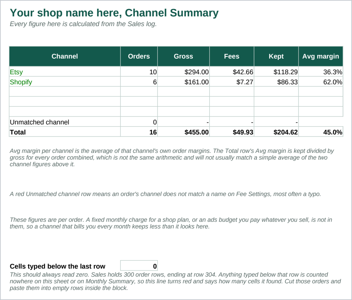Screen dimensions: 352x300
Task: Select Shopify fees $7.27
Action: point(232,82)
